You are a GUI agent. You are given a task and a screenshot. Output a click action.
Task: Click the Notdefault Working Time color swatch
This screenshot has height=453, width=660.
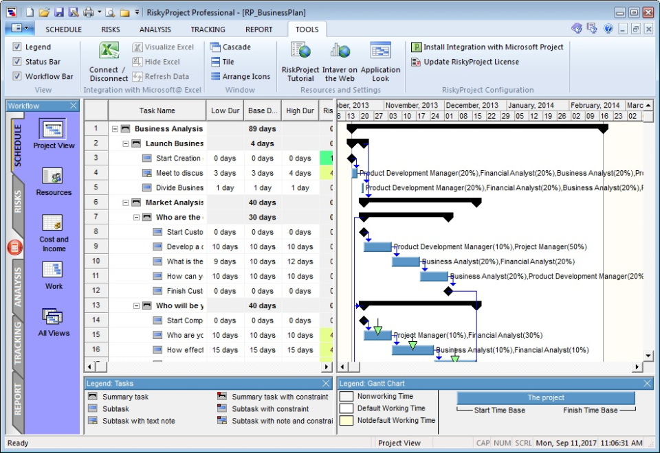tap(346, 421)
